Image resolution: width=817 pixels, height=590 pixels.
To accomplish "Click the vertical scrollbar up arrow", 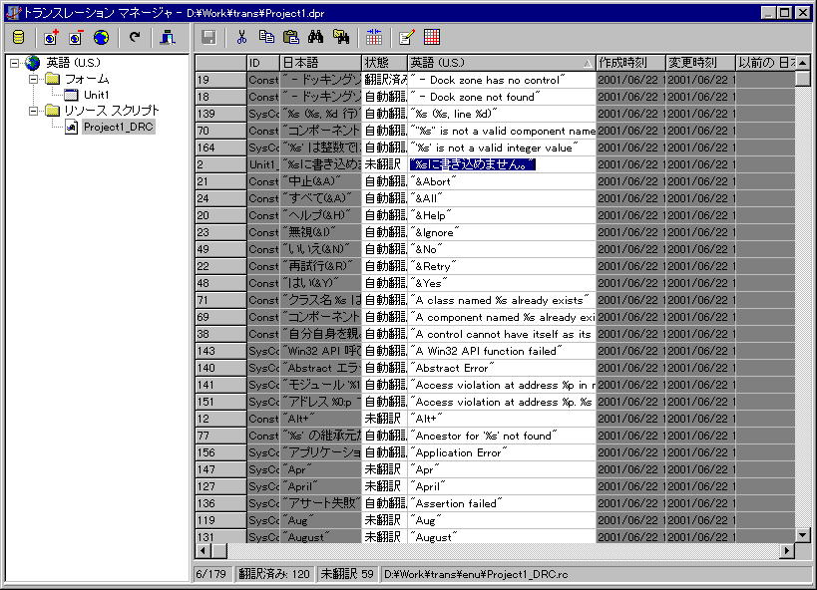I will coord(803,63).
